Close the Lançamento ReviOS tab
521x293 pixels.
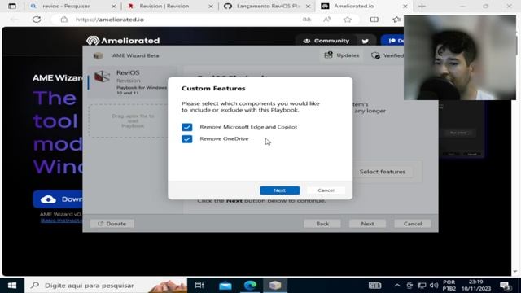click(308, 7)
